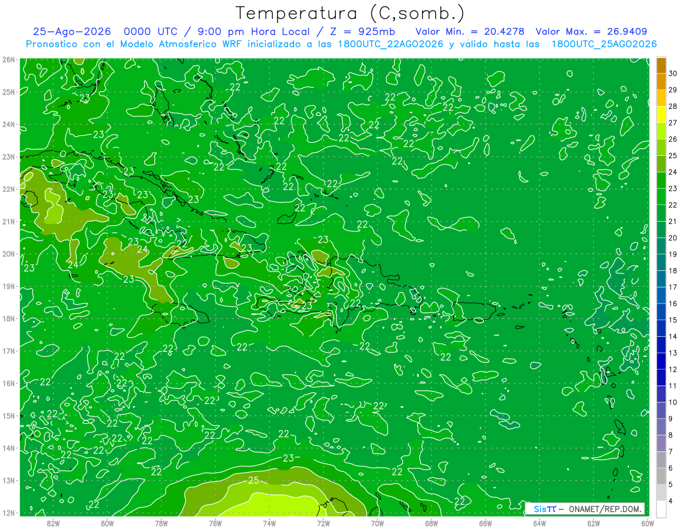
Task: Click the "ONAMET/REP.DOM." credit label
Action: coord(605,509)
